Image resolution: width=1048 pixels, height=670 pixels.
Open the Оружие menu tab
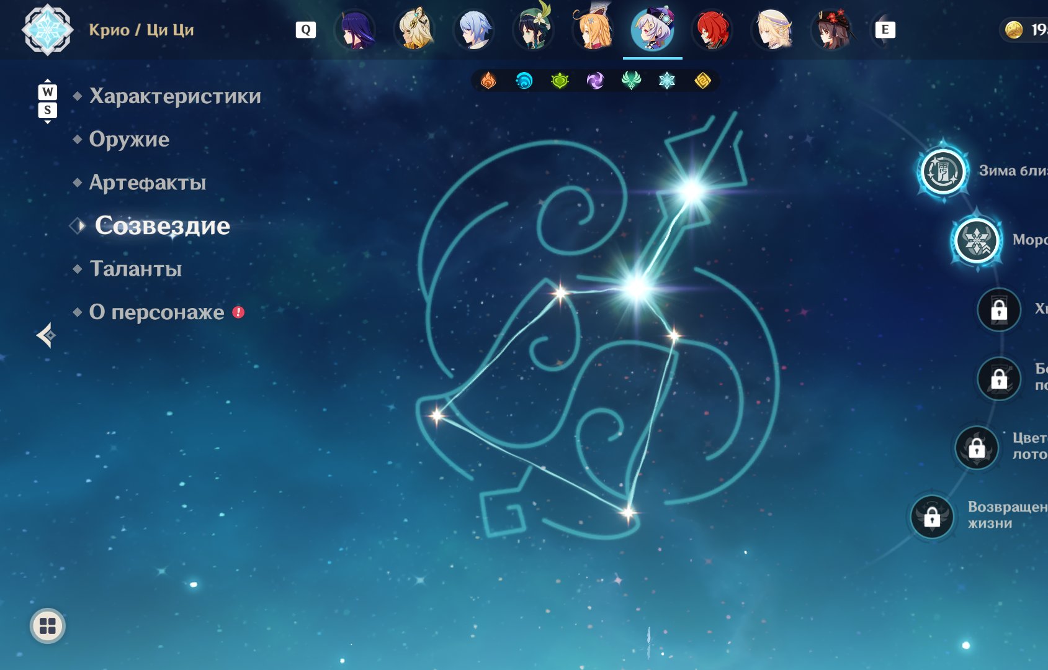[129, 139]
